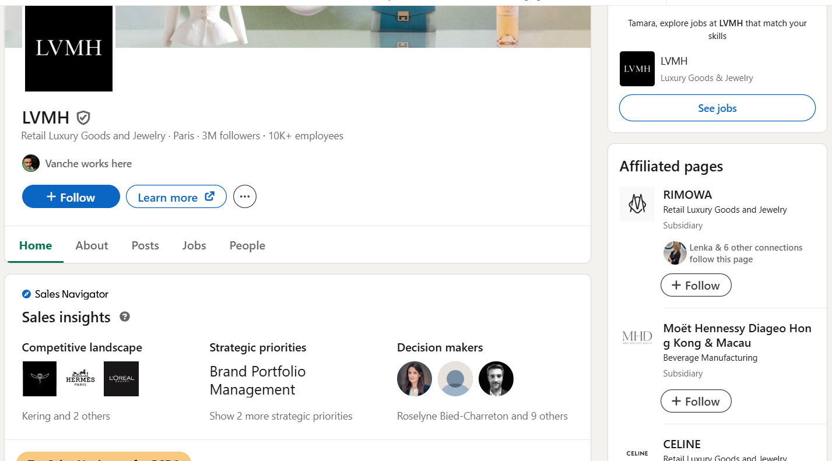Open Sales insights help question mark
This screenshot has width=832, height=461.
(125, 317)
